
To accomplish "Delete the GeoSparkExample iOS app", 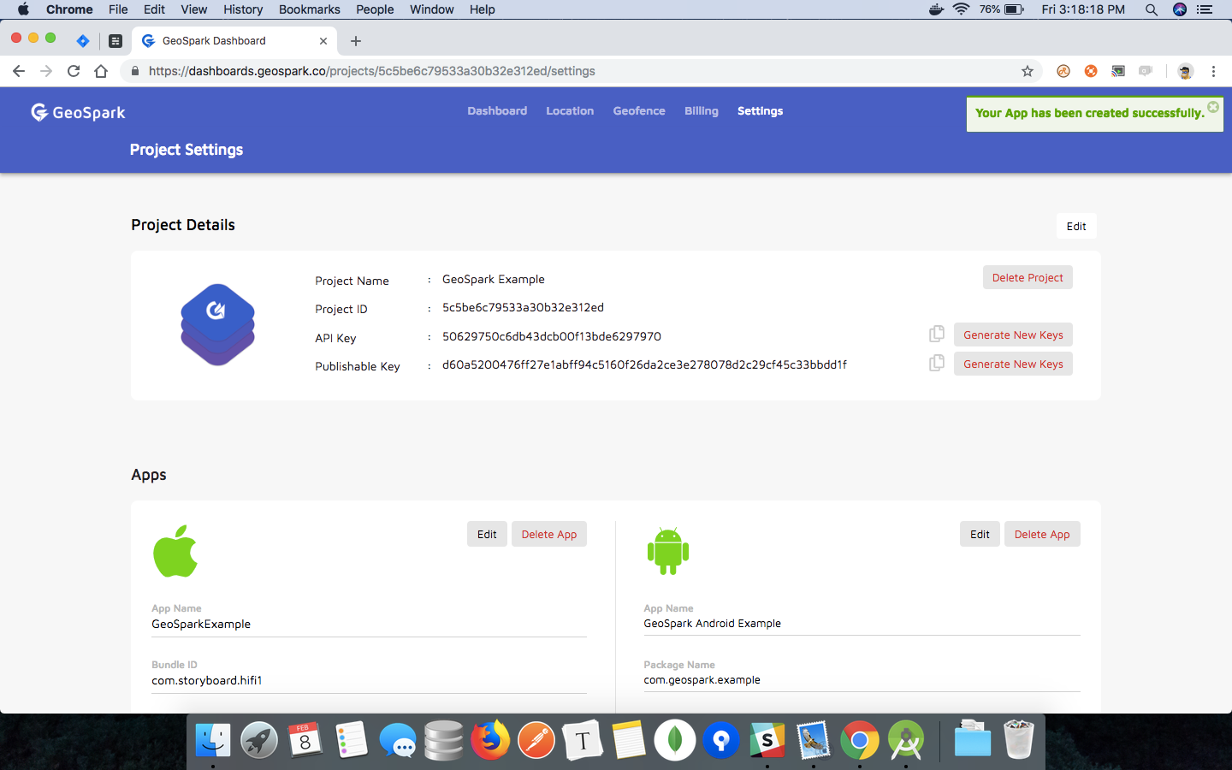I will point(549,534).
